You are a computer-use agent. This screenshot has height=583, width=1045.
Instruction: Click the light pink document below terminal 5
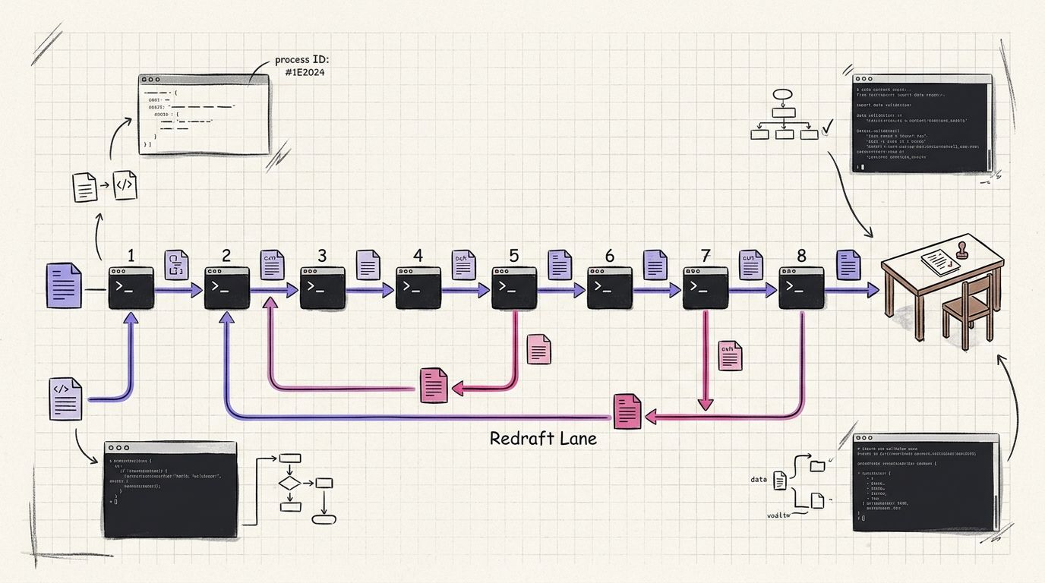(x=538, y=349)
